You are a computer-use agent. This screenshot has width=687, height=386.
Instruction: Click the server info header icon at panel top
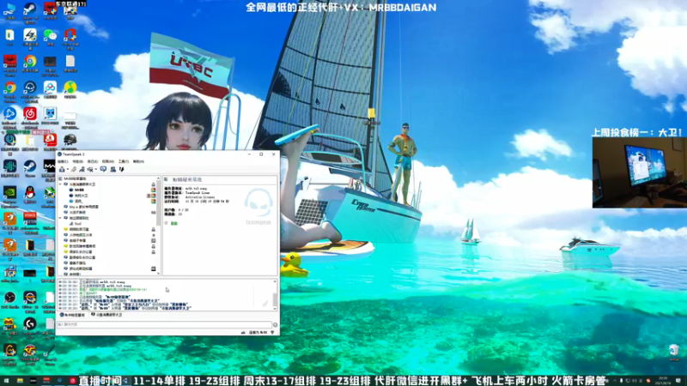166,179
